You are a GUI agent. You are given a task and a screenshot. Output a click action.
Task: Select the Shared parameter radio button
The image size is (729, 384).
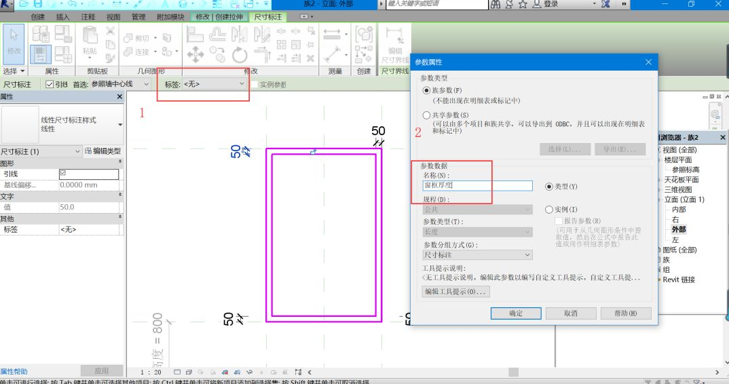point(426,115)
